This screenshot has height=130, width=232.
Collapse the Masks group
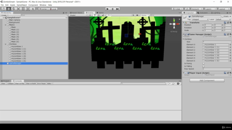click(x=5, y=25)
